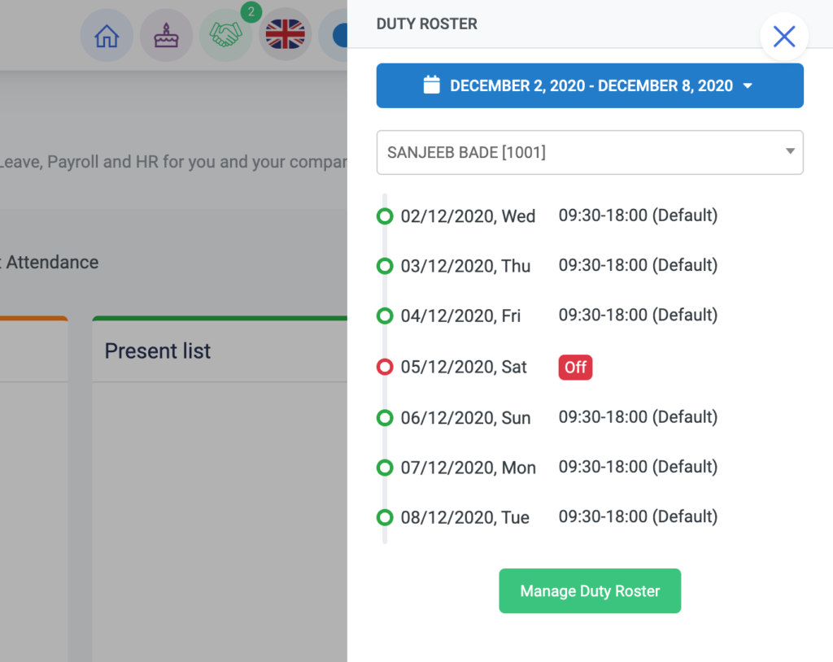Click green marker for 02/12/2020 Wed
The width and height of the screenshot is (833, 662).
click(x=385, y=216)
